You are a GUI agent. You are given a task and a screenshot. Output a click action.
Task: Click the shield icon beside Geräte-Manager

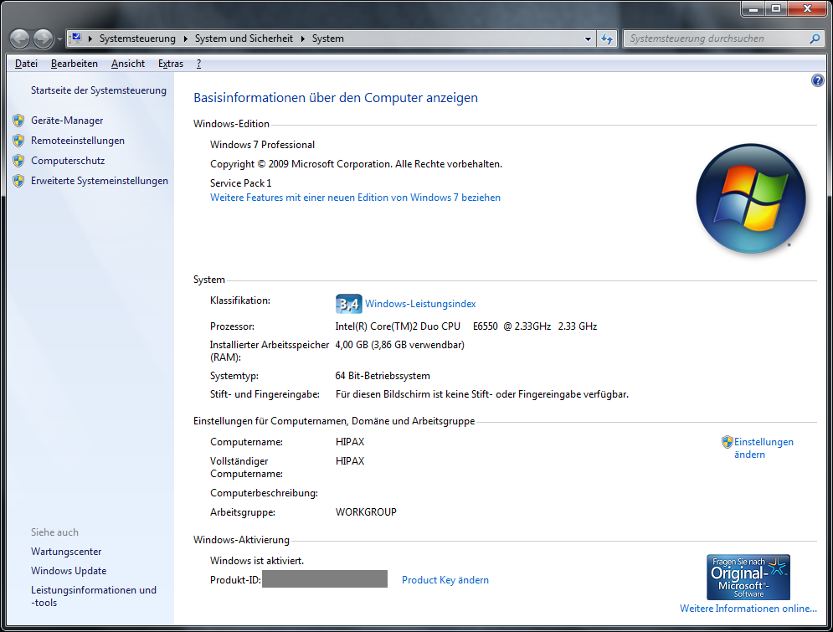(18, 121)
